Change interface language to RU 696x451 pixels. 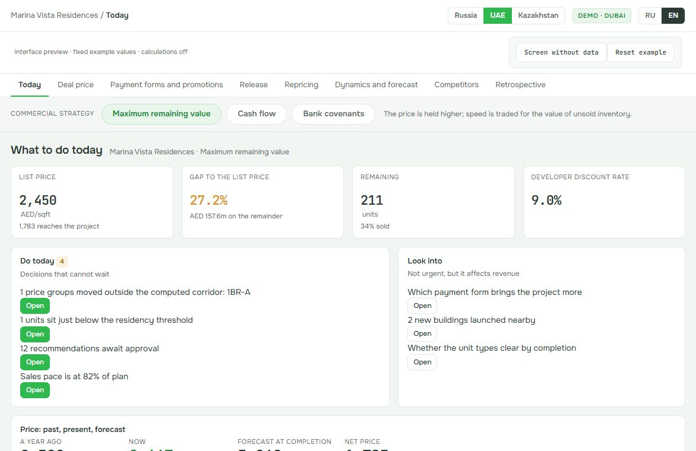tap(650, 15)
